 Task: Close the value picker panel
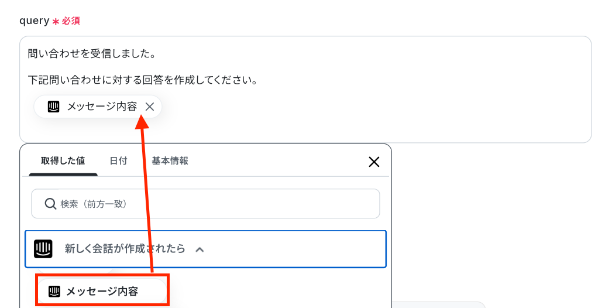[374, 162]
